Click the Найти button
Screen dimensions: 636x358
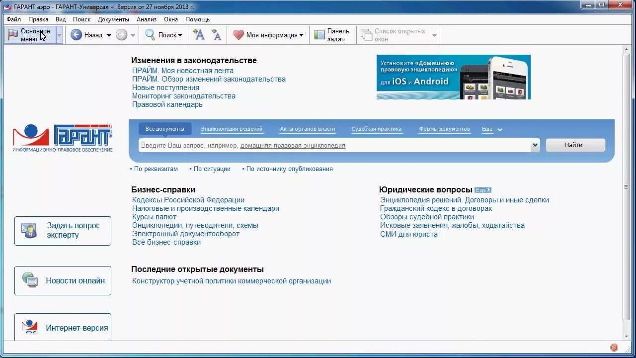click(575, 145)
